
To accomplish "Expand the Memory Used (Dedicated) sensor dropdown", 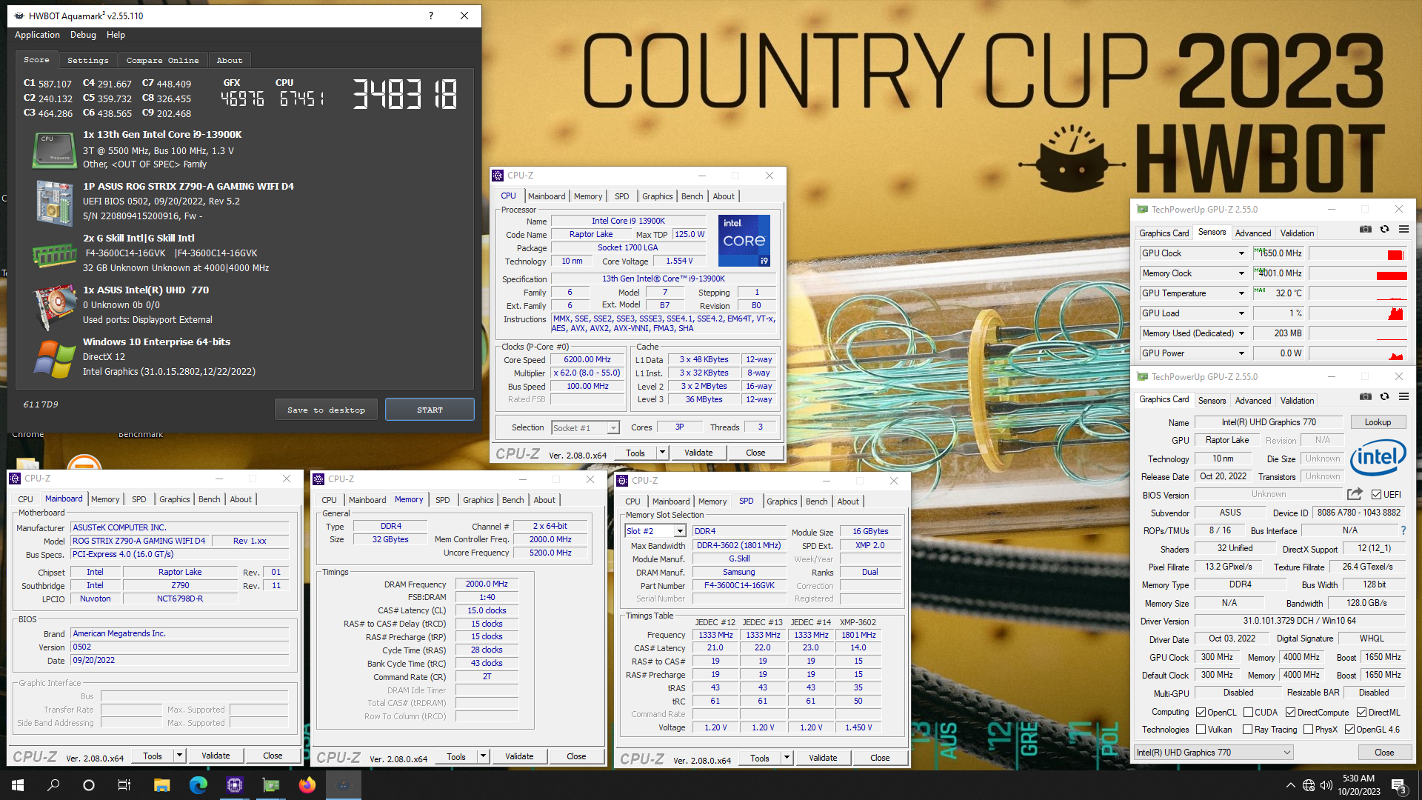I will click(x=1241, y=333).
